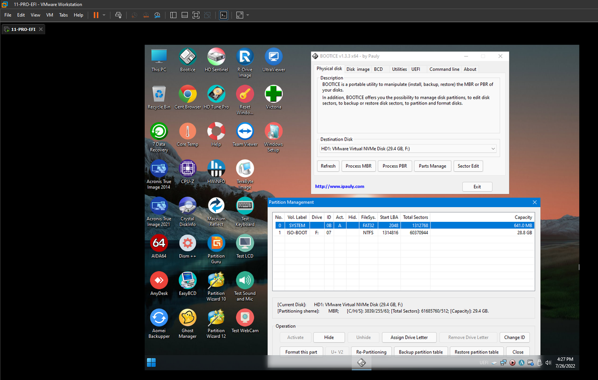Select the AnyDesk desktop icon
This screenshot has width=598, height=380.
159,284
